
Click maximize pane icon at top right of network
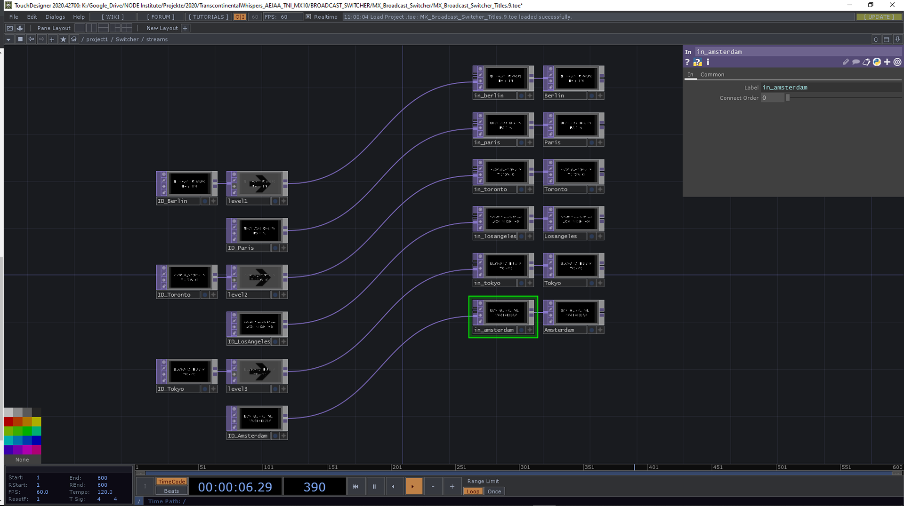click(887, 40)
